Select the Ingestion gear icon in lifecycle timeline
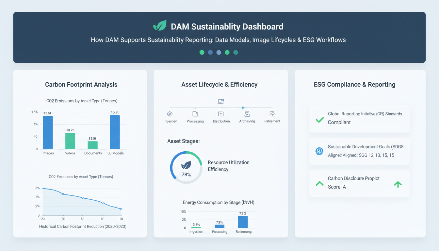 (x=170, y=114)
